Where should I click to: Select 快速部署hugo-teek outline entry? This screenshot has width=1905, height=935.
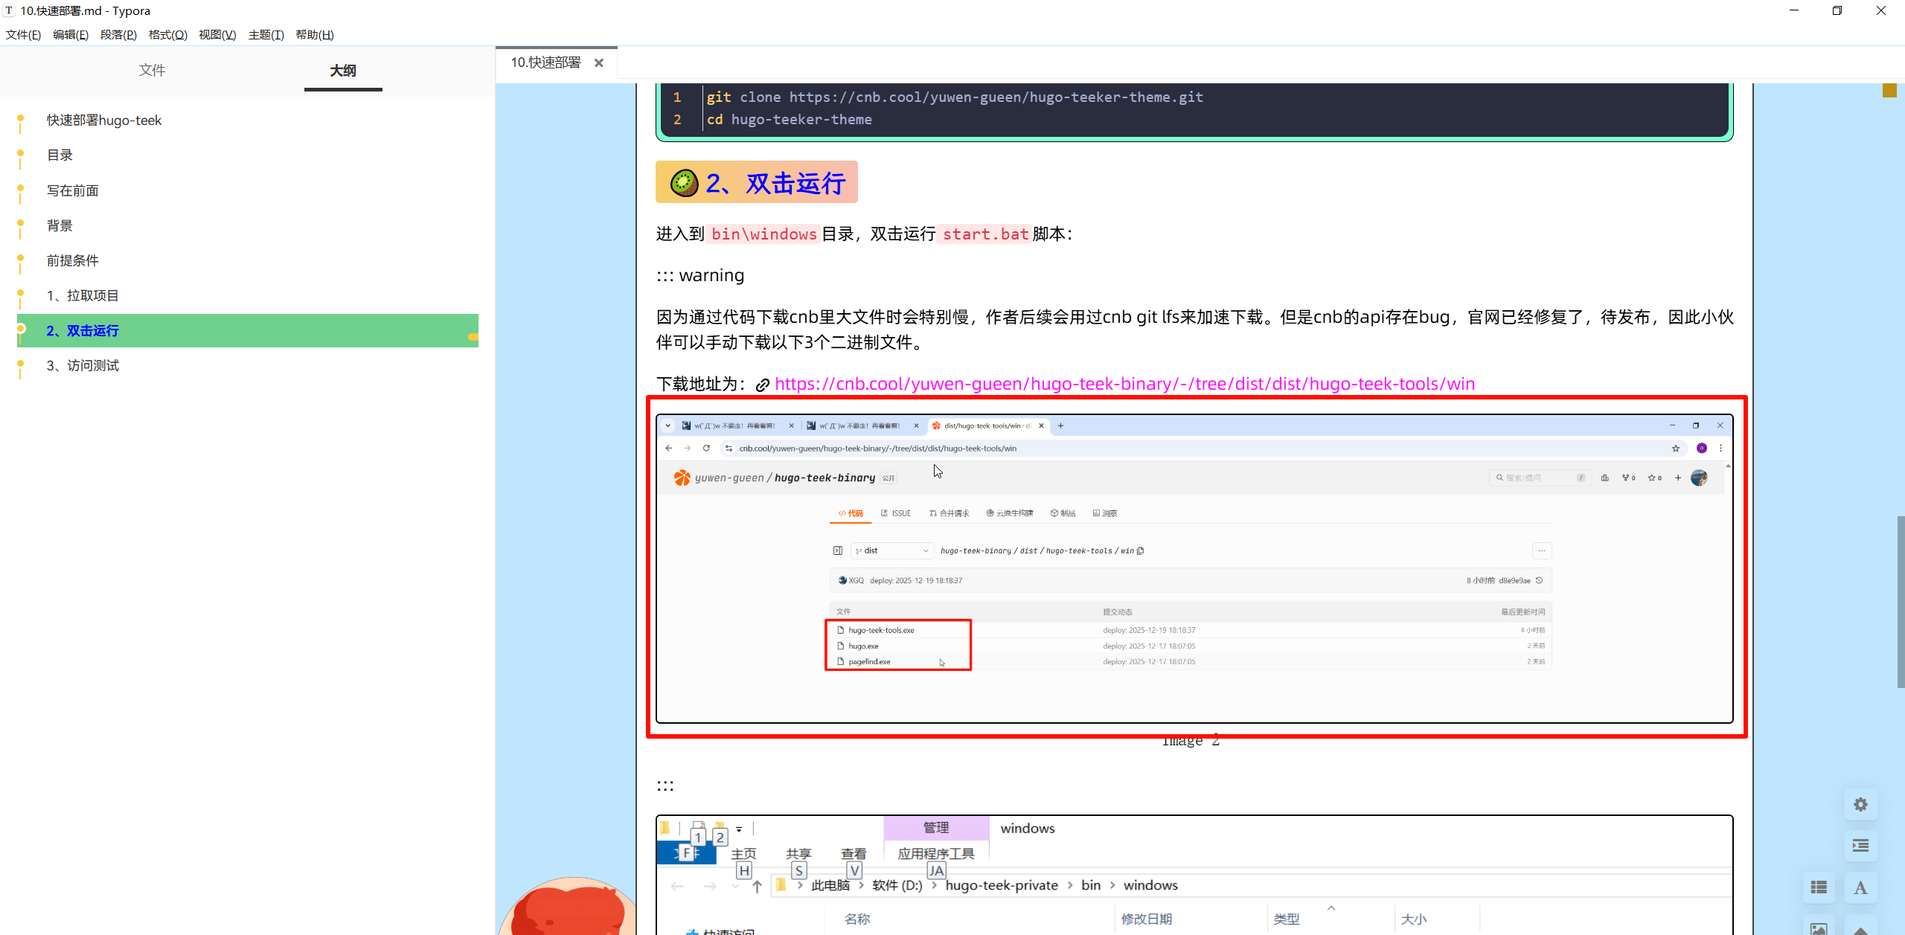coord(104,121)
